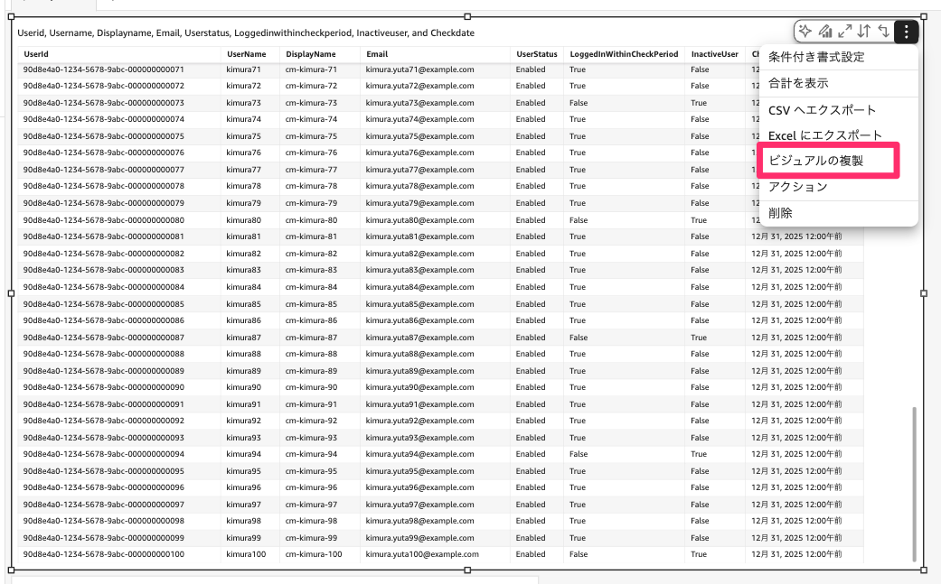
Task: Sort by the UserStatus column header
Action: (536, 54)
